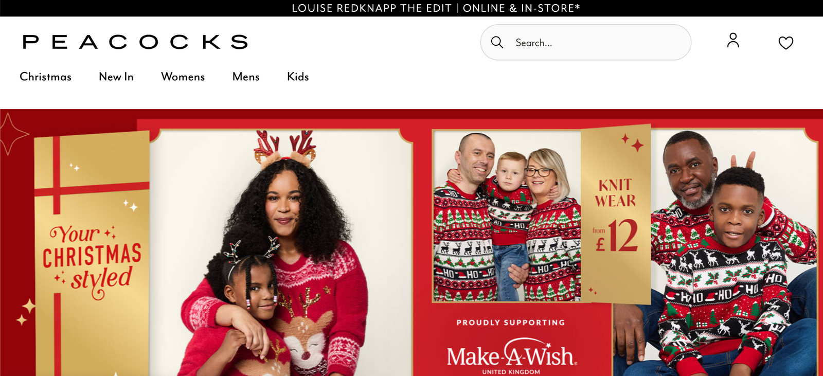Open the account profile icon
The image size is (823, 376).
tap(733, 40)
